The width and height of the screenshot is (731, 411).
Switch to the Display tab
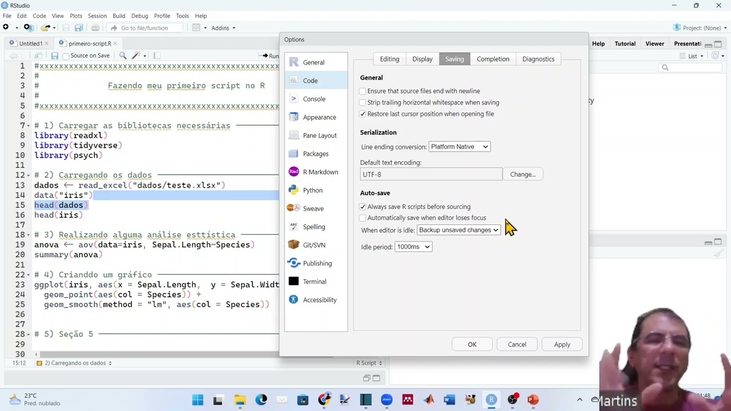[423, 59]
